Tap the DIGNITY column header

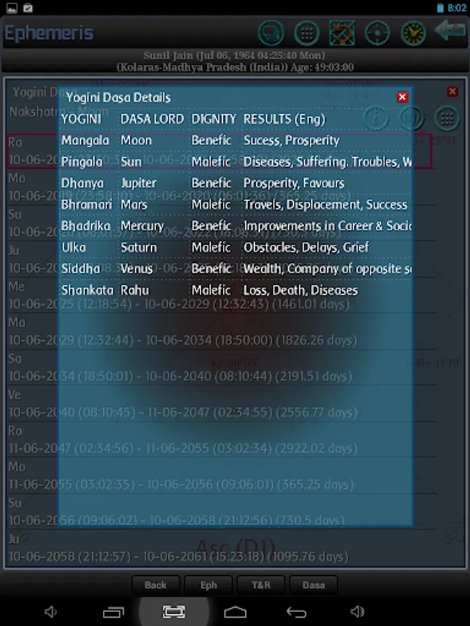(214, 119)
